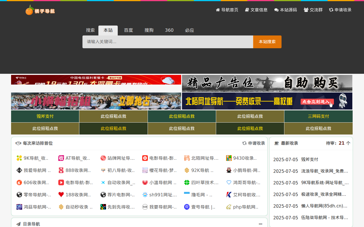
Task: Open the 精品广告位 自助购买 banner
Action: (267, 83)
